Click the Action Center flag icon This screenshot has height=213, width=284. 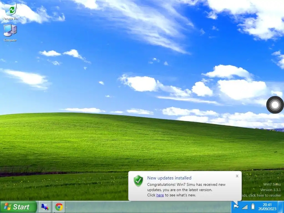tap(236, 207)
